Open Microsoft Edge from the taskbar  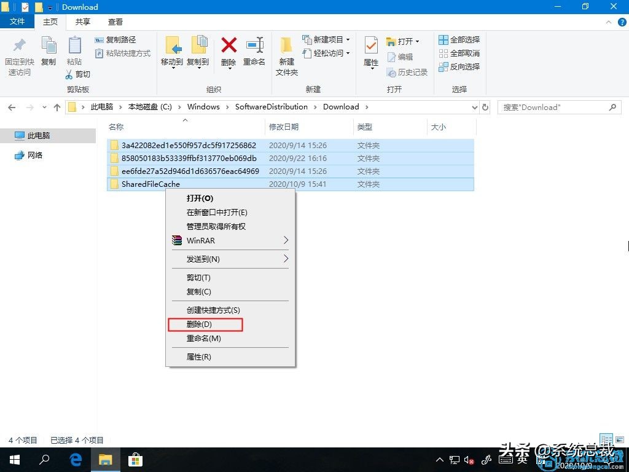pos(75,459)
